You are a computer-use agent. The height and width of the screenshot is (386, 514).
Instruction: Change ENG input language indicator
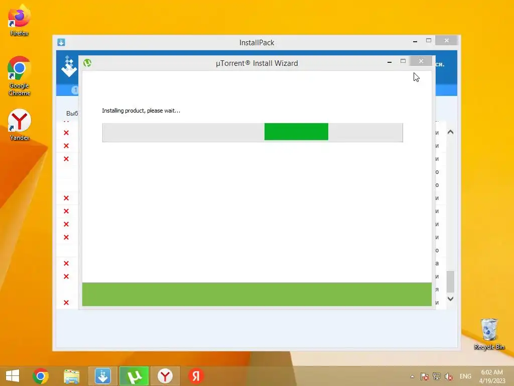(465, 376)
